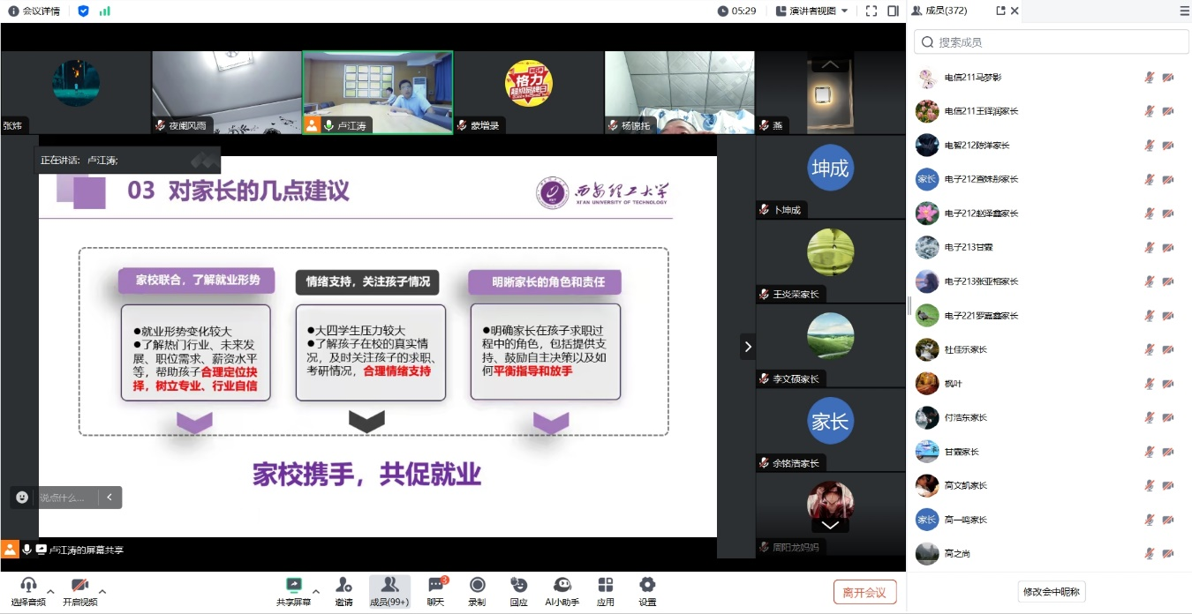
Task: Start 录制 recording
Action: 477,585
